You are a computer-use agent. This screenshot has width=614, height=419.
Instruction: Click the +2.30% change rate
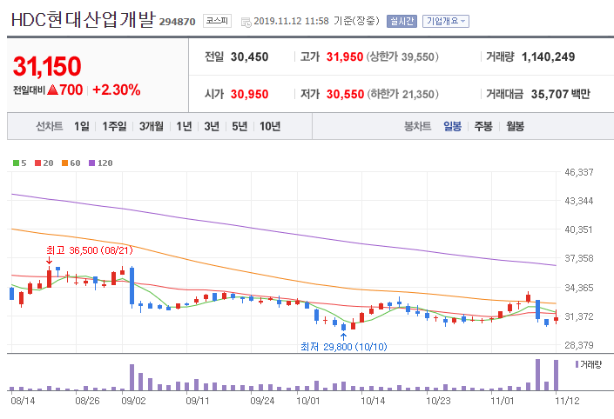pos(117,90)
